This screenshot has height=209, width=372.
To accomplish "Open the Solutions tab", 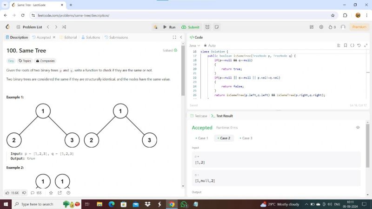I will click(x=91, y=38).
